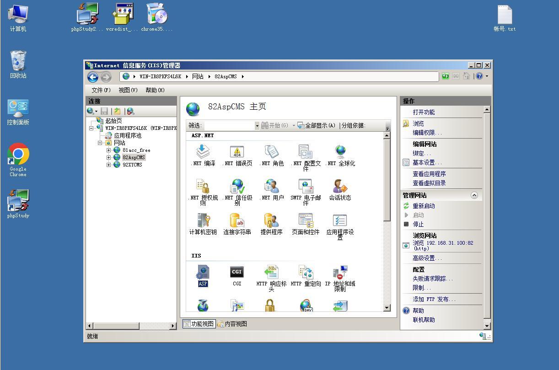
Task: Select the 会话状态 icon
Action: 340,190
